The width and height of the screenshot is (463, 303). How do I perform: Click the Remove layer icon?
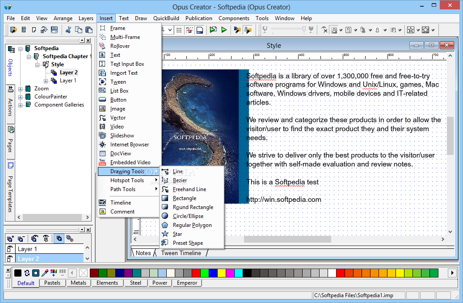(x=21, y=238)
